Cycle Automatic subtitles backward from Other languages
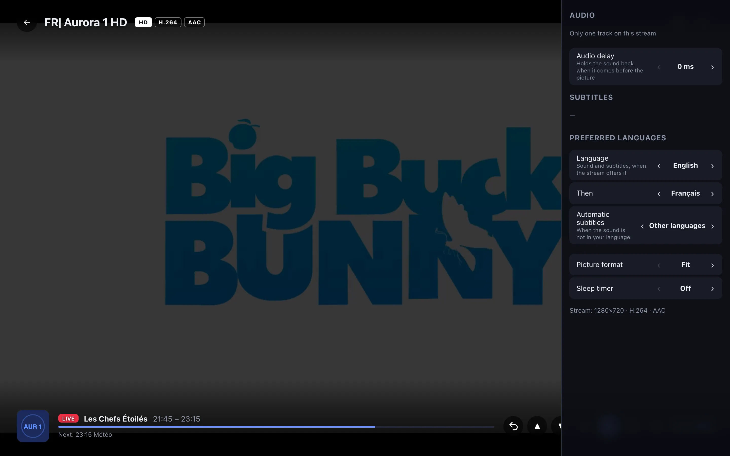The image size is (730, 456). point(642,226)
